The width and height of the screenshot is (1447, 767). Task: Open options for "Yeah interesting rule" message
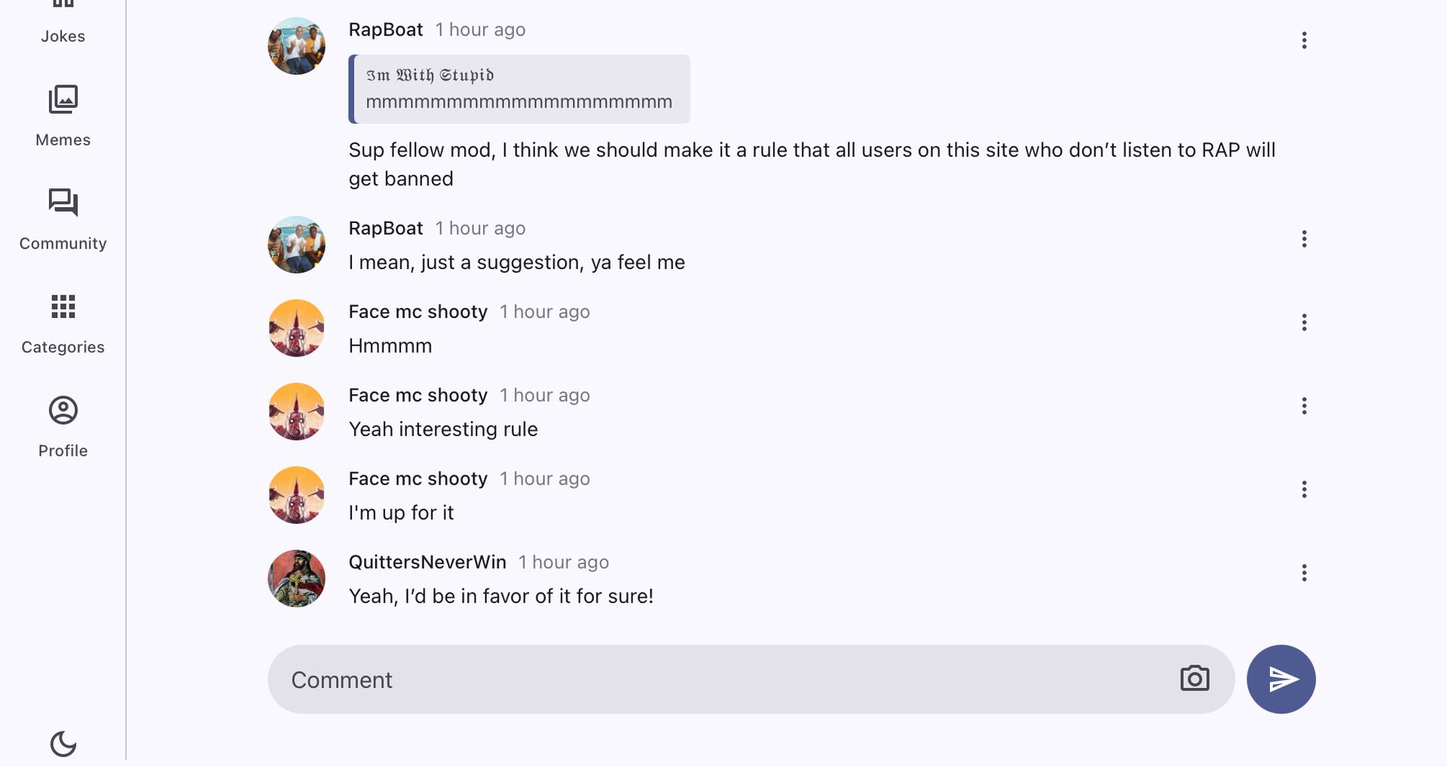1304,407
